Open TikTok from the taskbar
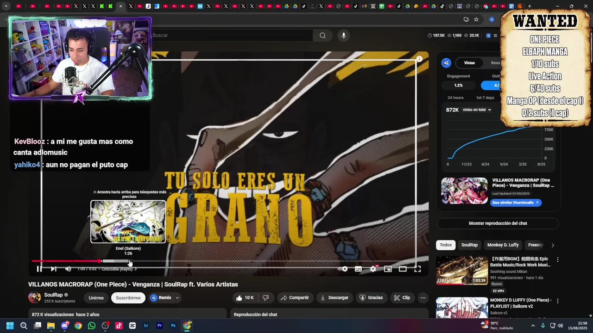The image size is (593, 333). (x=119, y=326)
